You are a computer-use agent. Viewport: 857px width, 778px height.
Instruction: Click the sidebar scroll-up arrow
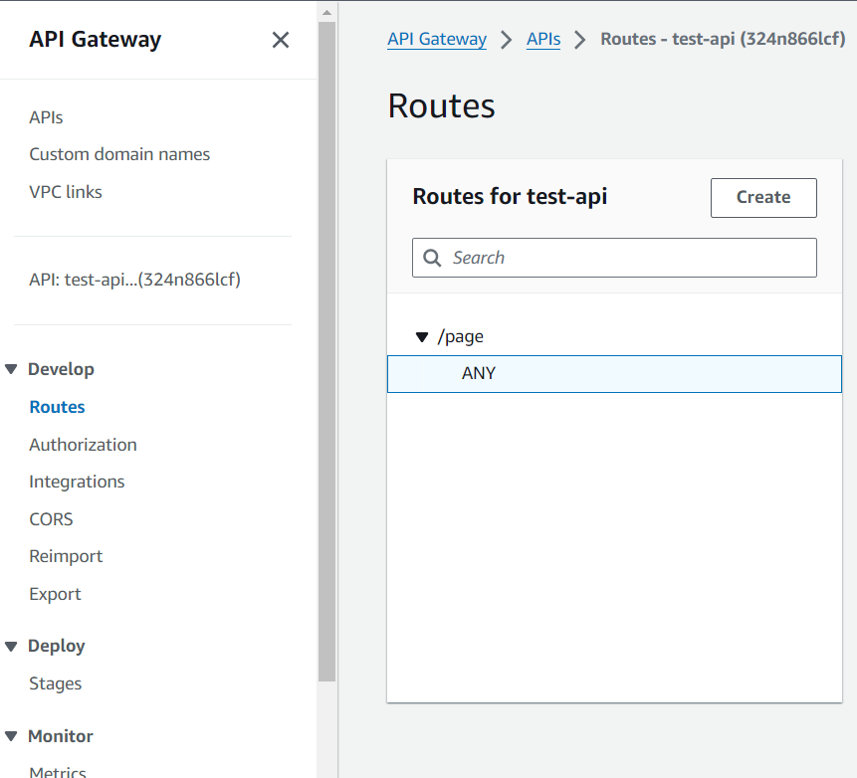pyautogui.click(x=326, y=12)
